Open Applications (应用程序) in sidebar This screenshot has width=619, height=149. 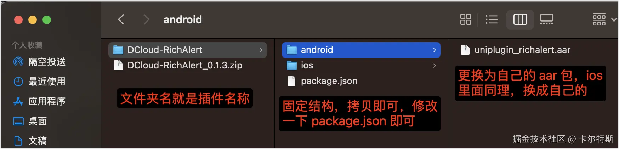point(39,101)
